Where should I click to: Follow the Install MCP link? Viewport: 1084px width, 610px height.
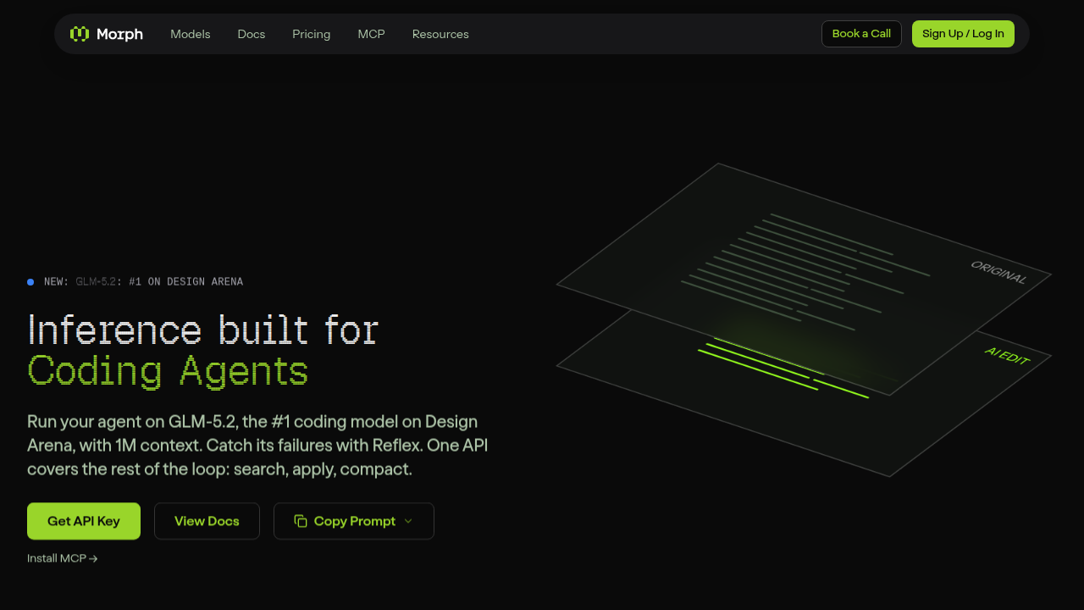click(63, 558)
